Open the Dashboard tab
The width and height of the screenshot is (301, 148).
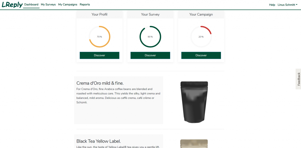[31, 4]
